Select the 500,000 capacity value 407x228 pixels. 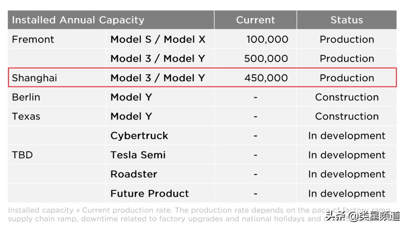click(266, 59)
